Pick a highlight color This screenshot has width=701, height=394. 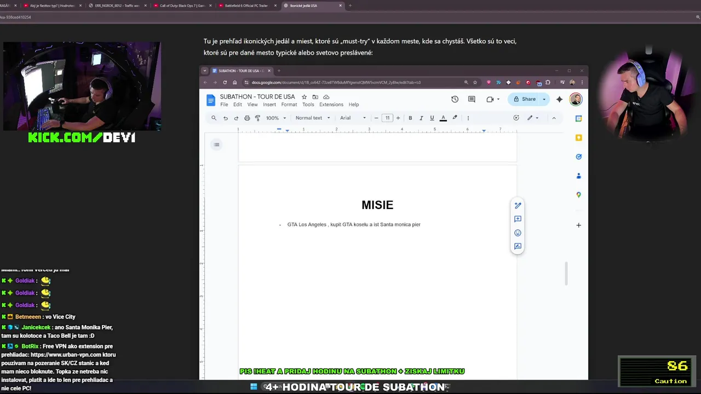pos(455,118)
